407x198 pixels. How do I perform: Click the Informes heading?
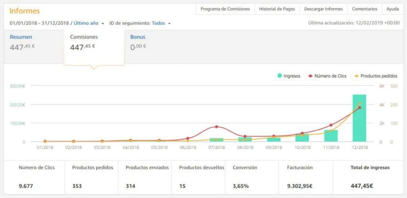25,11
